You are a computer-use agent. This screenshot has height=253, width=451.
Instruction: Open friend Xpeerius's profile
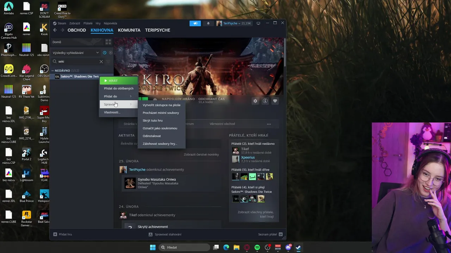[248, 157]
